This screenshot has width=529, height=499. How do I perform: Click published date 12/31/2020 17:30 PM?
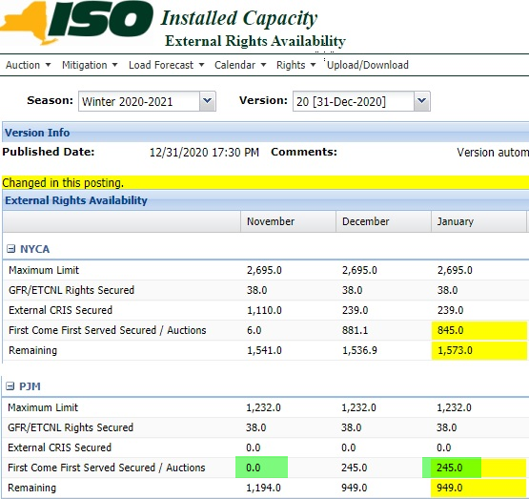204,153
